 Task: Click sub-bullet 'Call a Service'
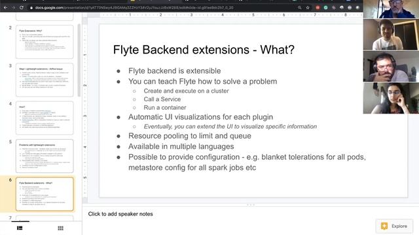(x=162, y=99)
